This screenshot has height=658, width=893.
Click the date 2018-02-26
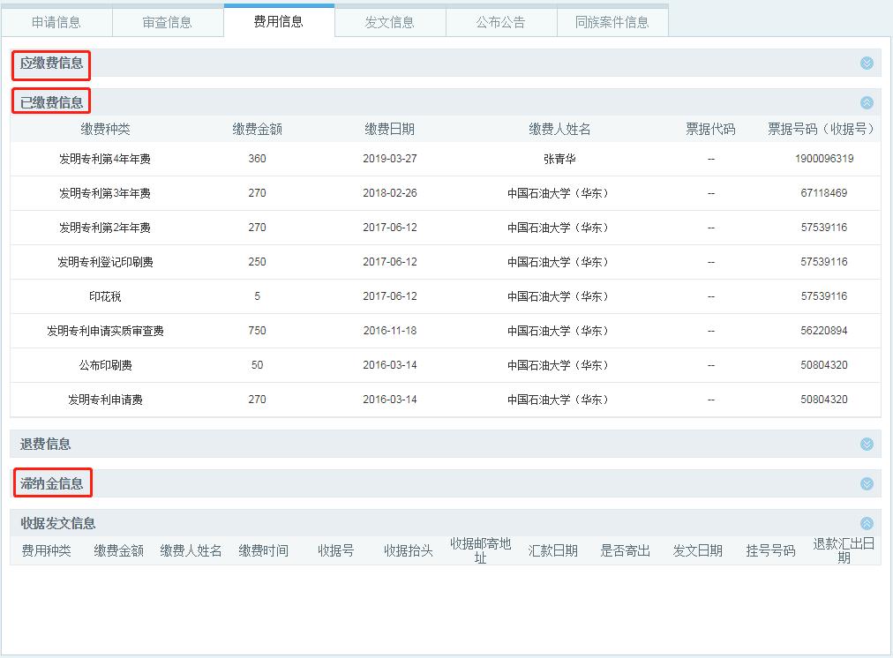[x=390, y=193]
